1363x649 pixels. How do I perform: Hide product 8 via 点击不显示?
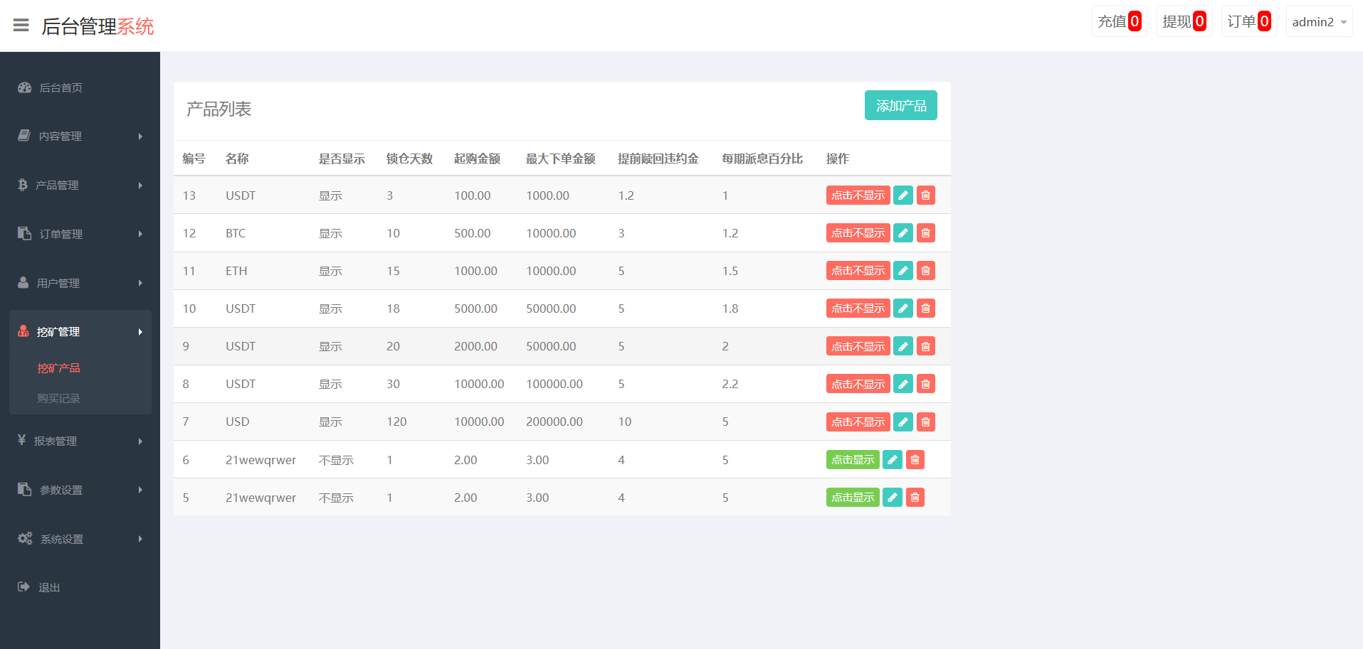858,384
